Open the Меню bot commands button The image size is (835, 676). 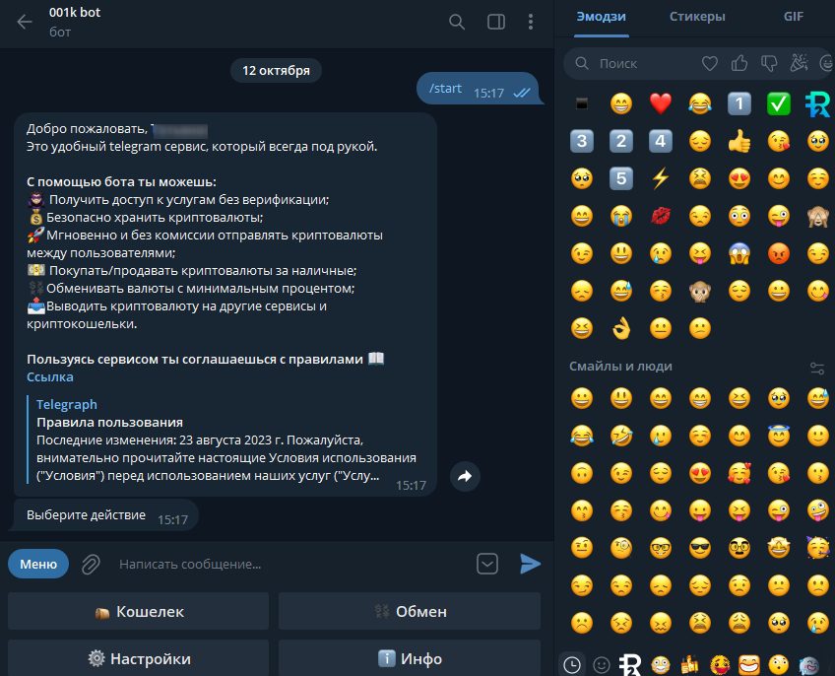[x=38, y=564]
